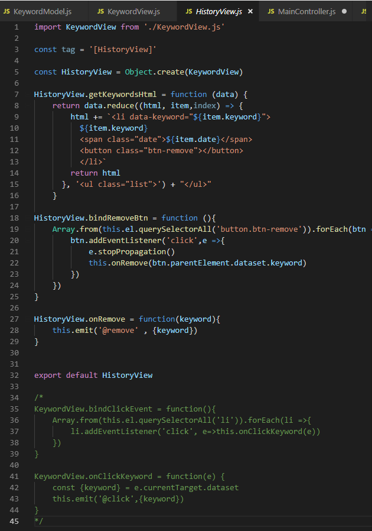This screenshot has width=372, height=531.
Task: Click '${item.keyword}' on line 10
Action: tap(113, 128)
